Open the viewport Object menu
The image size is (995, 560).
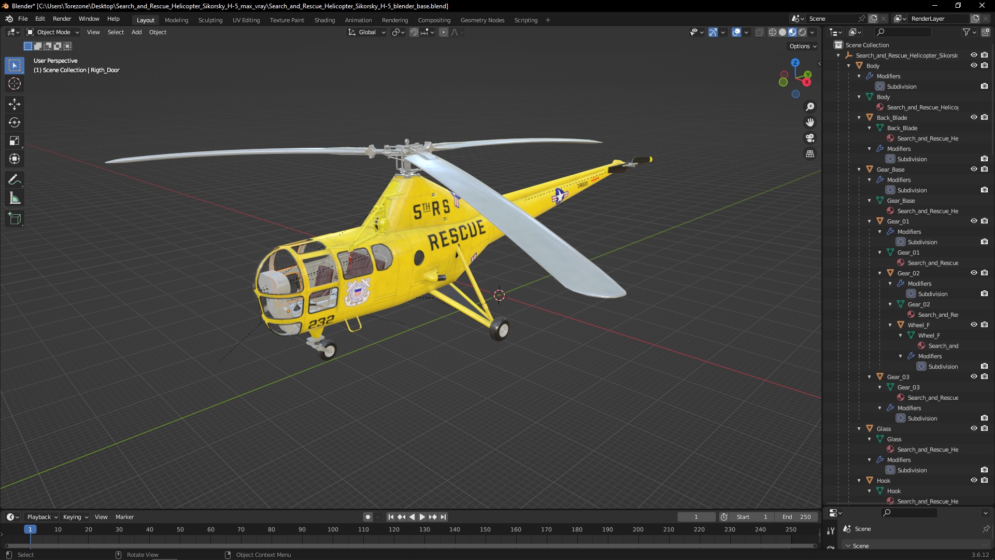158,32
